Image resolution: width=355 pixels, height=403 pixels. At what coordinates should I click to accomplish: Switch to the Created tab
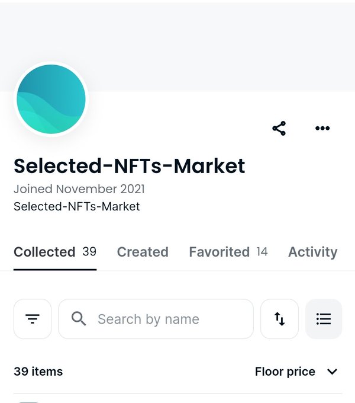tap(143, 252)
